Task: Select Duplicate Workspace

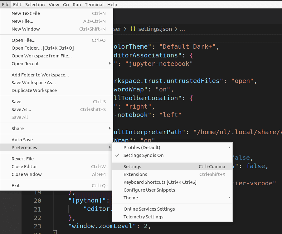Action: click(x=57, y=90)
